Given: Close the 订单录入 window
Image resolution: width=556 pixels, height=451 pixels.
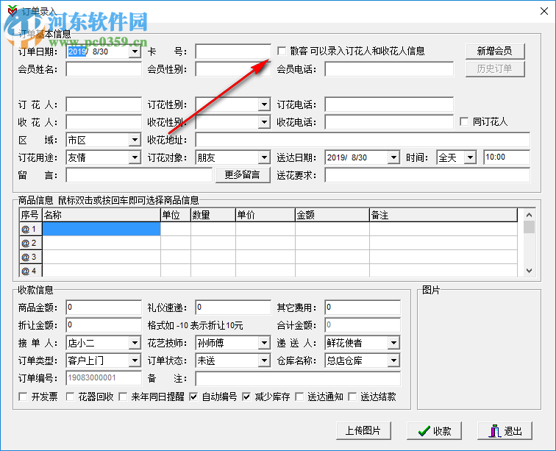Looking at the screenshot, I should coord(544,11).
